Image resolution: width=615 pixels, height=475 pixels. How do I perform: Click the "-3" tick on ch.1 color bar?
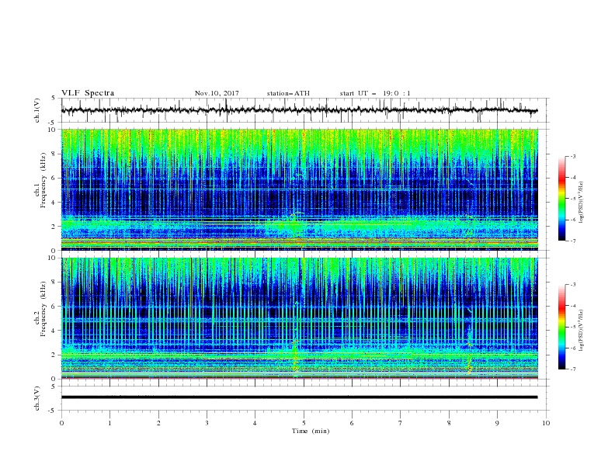click(572, 156)
